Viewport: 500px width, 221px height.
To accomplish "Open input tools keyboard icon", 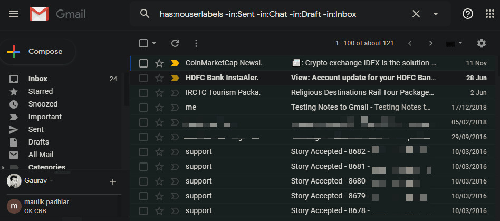I will 450,43.
